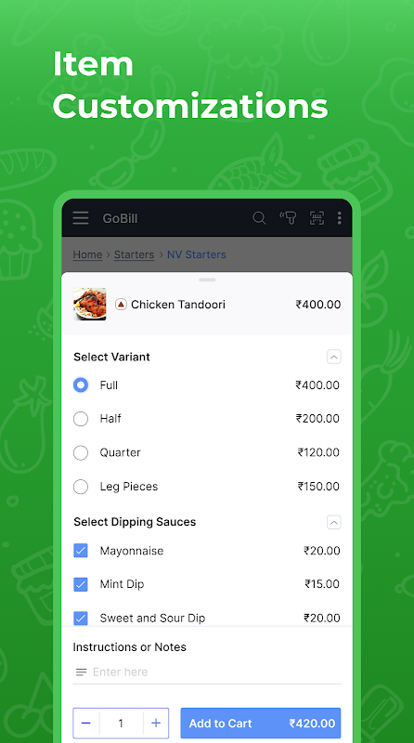The height and width of the screenshot is (743, 414).
Task: Increase quantity with the plus button
Action: click(x=156, y=723)
